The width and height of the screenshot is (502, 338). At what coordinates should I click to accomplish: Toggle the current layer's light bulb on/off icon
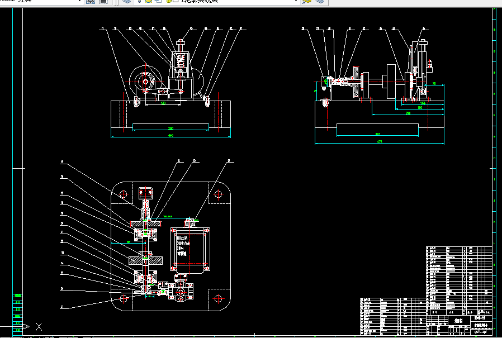(140, 1)
